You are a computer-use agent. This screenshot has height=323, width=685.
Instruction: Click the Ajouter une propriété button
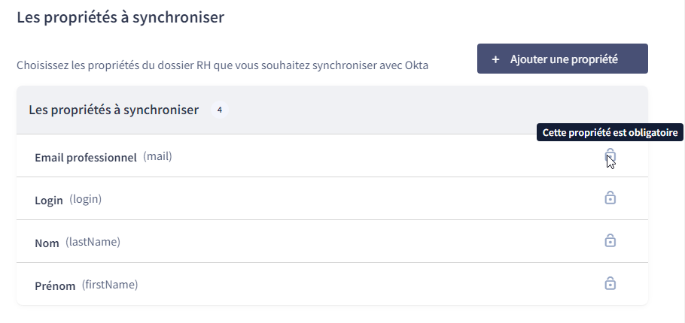pyautogui.click(x=562, y=59)
